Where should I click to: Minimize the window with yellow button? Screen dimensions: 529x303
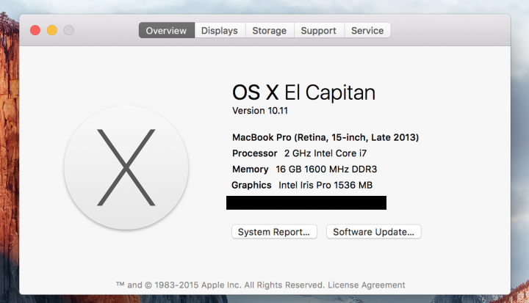[52, 30]
